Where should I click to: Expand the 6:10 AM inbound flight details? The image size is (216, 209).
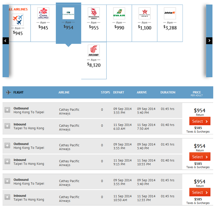7,126
